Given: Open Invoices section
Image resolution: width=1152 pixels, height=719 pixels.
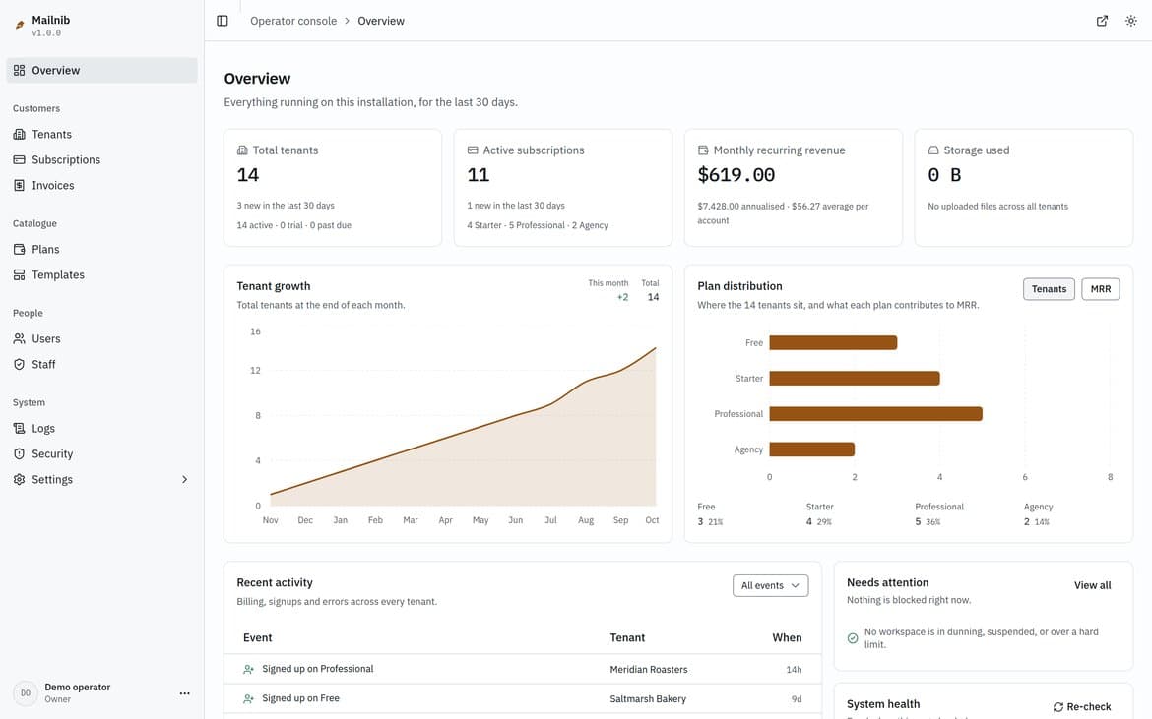Looking at the screenshot, I should 101,186.
